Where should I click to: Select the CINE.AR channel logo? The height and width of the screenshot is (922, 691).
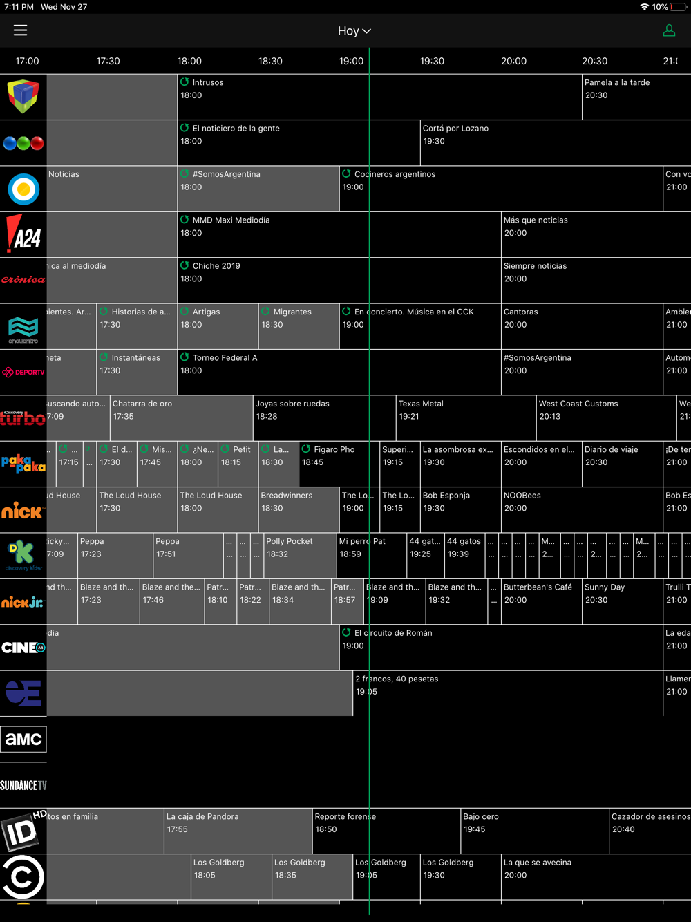tap(23, 648)
